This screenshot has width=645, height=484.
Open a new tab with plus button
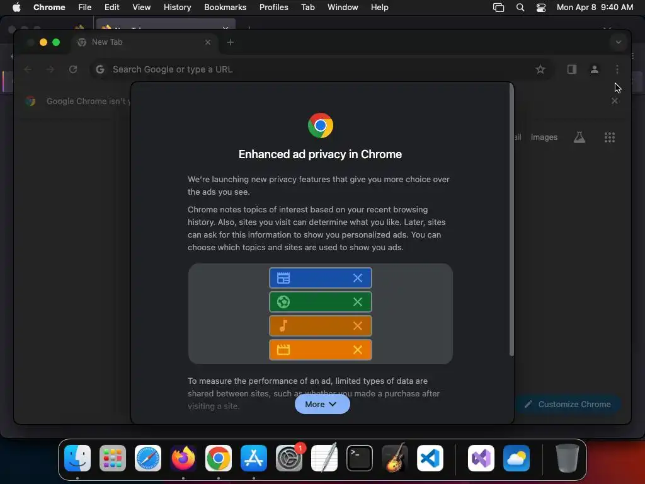click(231, 42)
